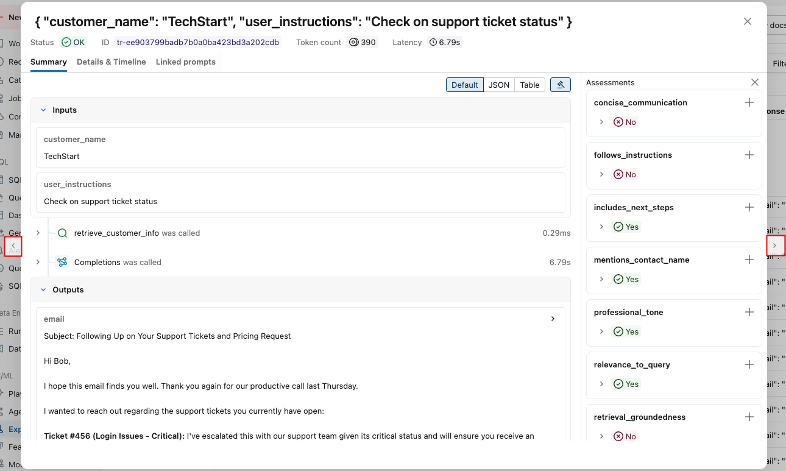Screen dimensions: 786x471
Task: Open Catalog in the left sidebar
Action: tap(12, 80)
